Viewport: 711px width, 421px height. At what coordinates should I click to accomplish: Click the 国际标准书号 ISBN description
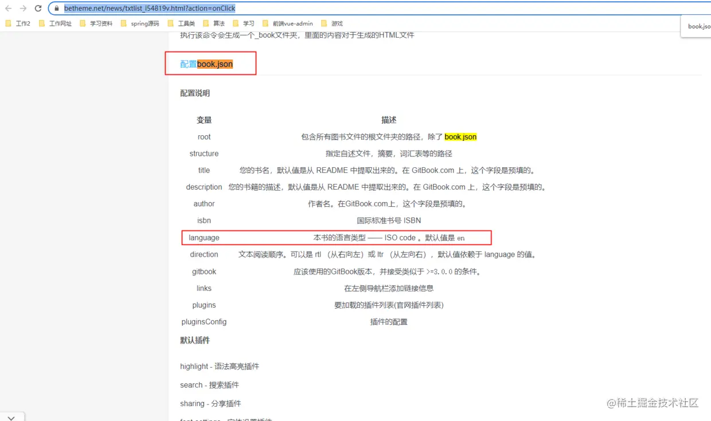pyautogui.click(x=389, y=221)
